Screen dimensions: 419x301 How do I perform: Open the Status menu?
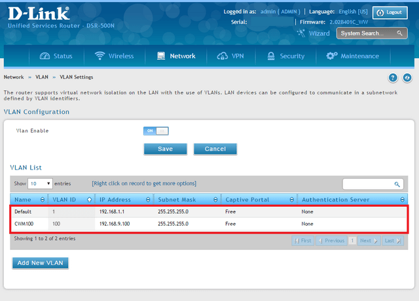(x=56, y=56)
